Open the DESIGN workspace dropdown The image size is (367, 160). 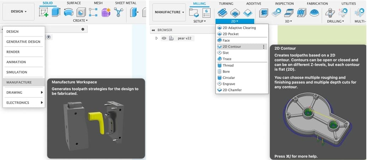[18, 11]
